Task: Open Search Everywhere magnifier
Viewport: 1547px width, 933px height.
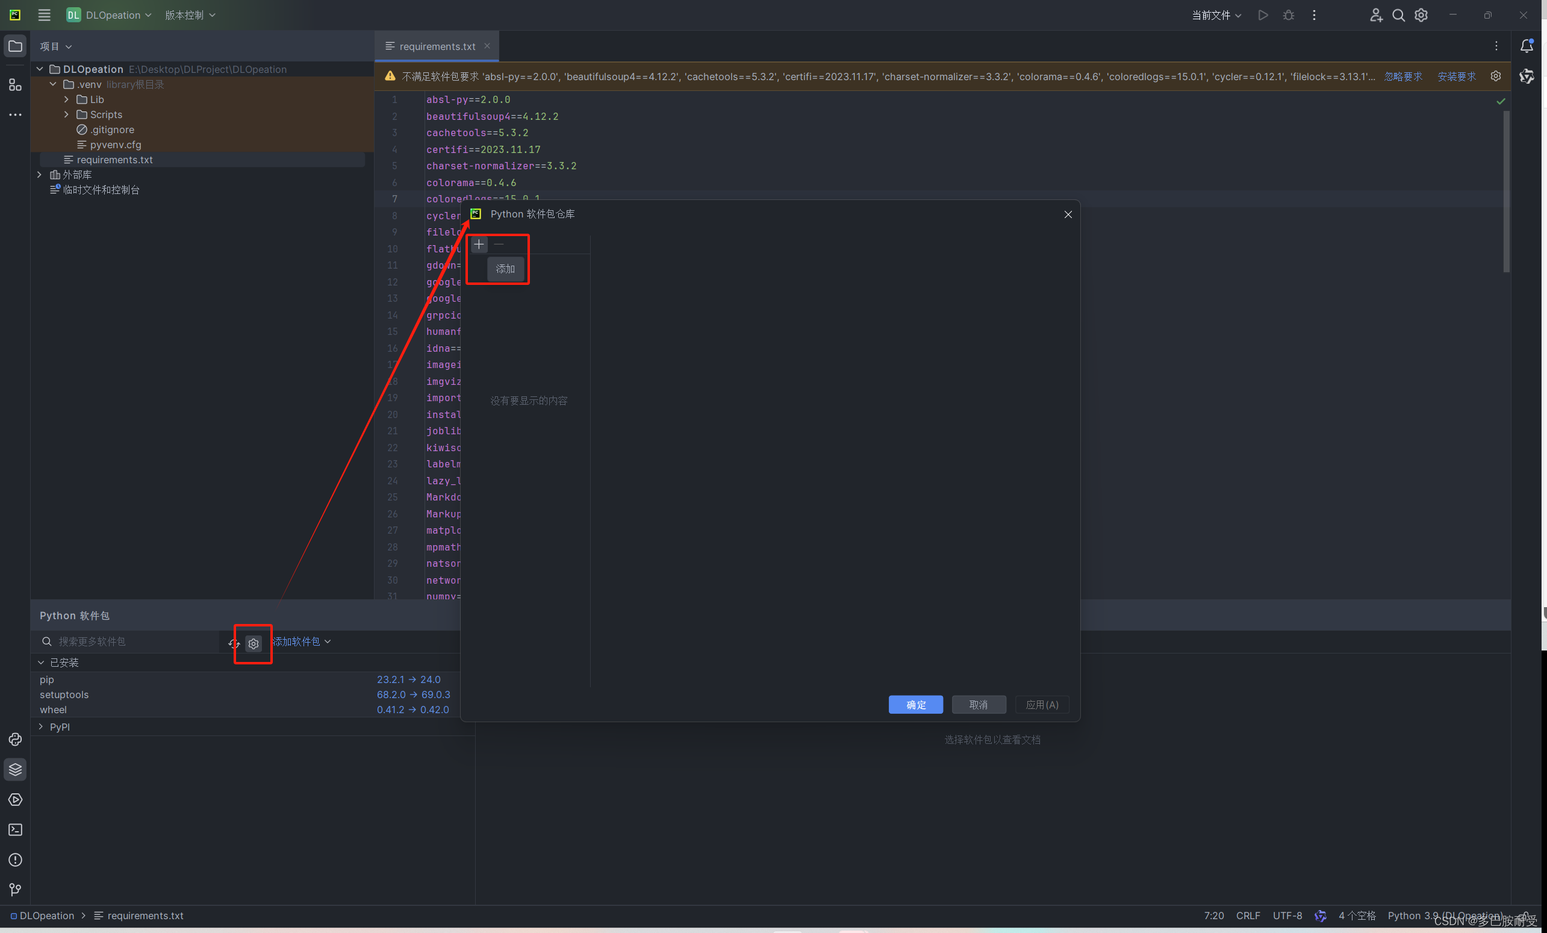Action: [1398, 15]
